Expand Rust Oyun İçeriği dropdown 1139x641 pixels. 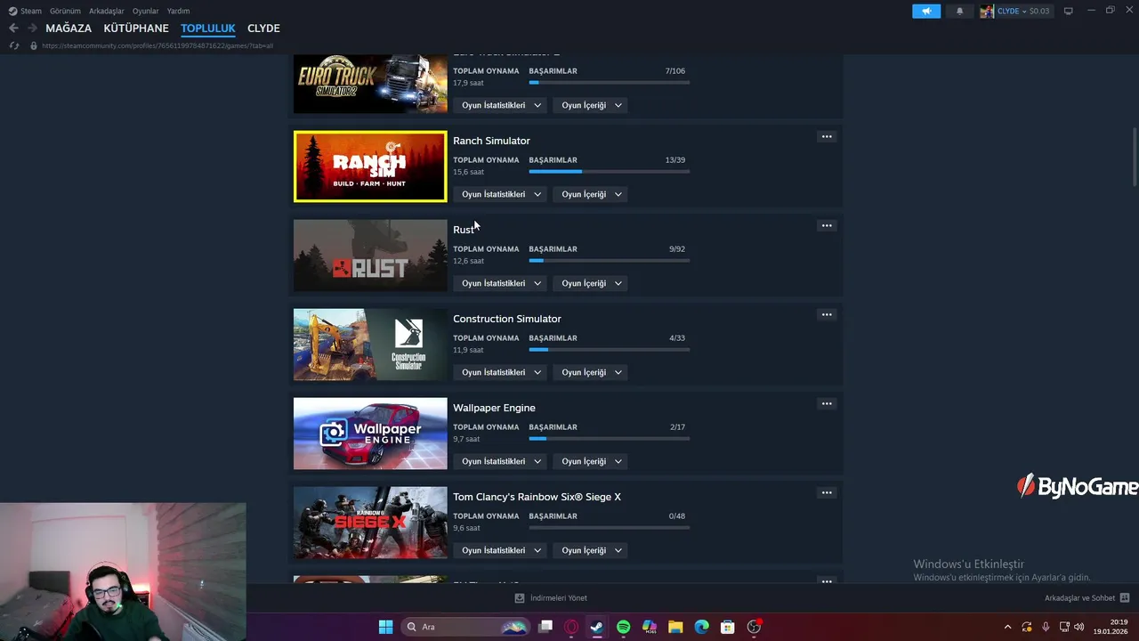[x=592, y=283]
